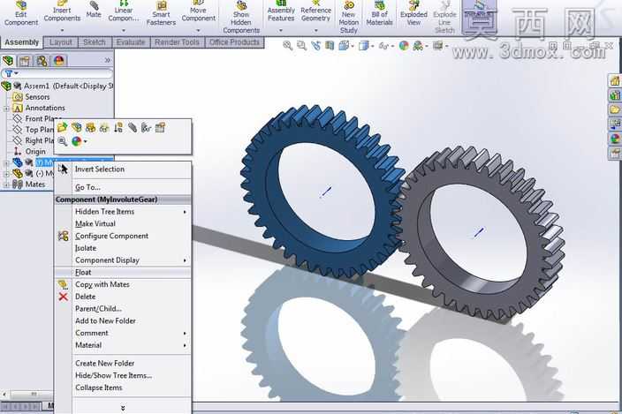622x414 pixels.
Task: Open the FeatureManager design tree tab icon
Action: pos(8,61)
